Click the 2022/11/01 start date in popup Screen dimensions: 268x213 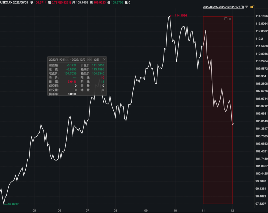[56, 60]
